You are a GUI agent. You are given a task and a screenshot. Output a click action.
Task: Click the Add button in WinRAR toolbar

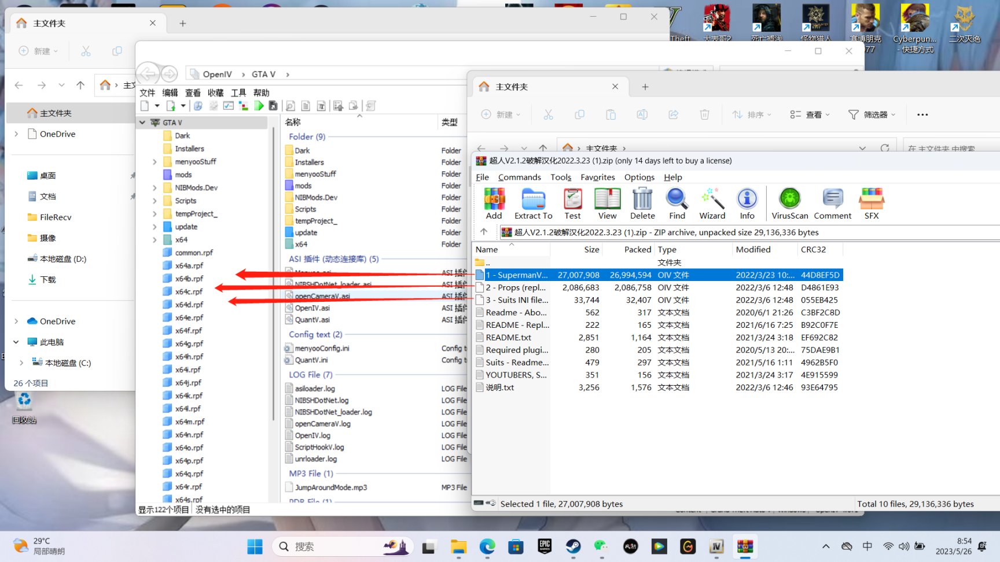[x=494, y=204]
